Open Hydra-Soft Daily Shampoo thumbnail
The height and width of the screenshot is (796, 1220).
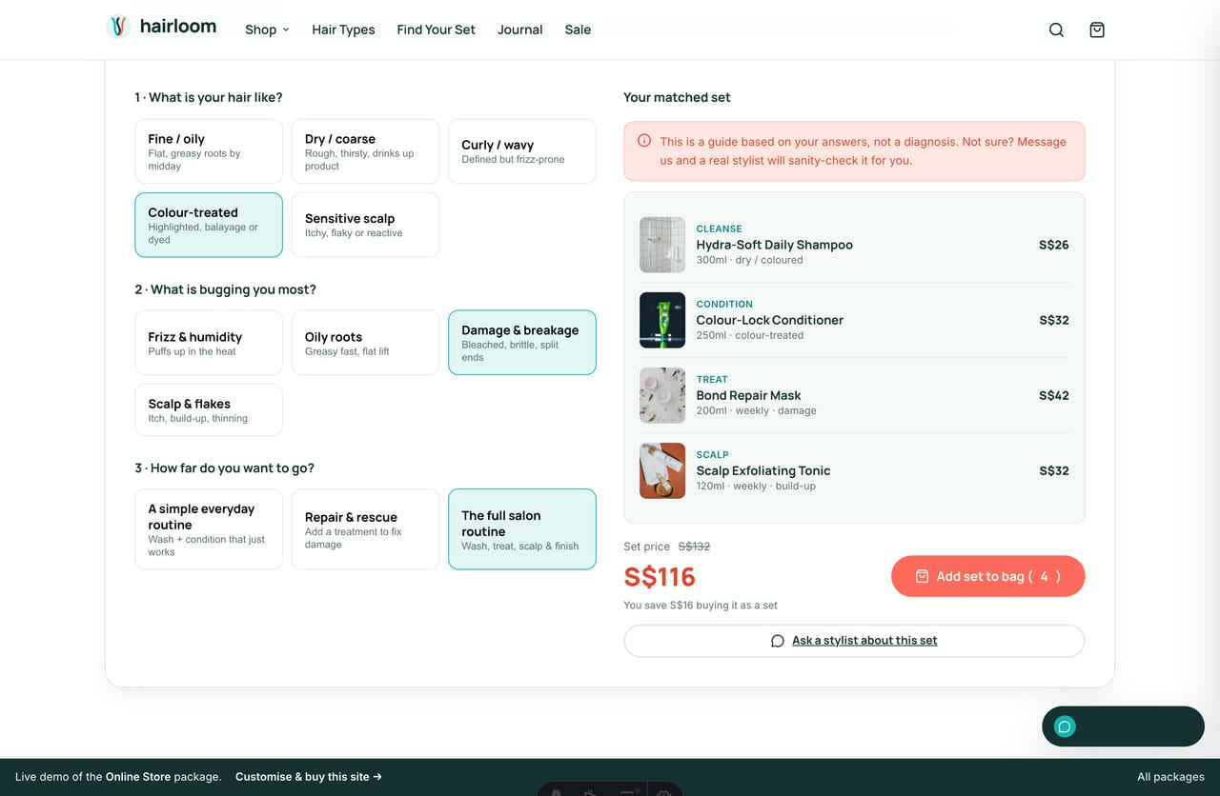tap(662, 245)
